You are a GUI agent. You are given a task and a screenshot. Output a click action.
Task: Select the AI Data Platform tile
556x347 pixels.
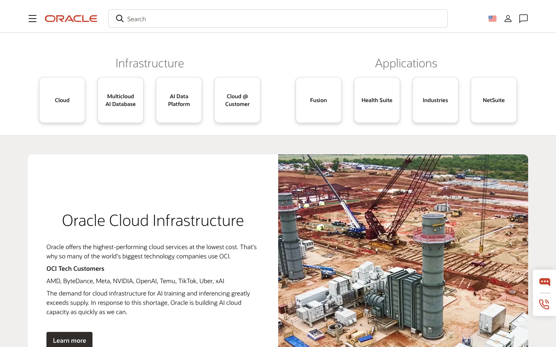pos(179,100)
